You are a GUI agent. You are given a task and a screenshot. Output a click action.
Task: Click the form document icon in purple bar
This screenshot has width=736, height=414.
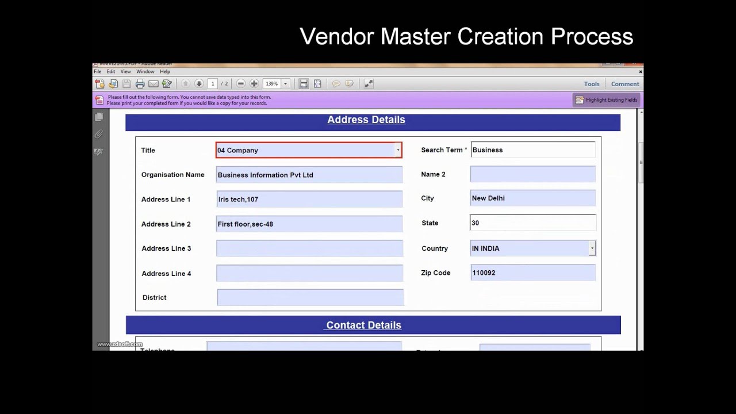99,100
